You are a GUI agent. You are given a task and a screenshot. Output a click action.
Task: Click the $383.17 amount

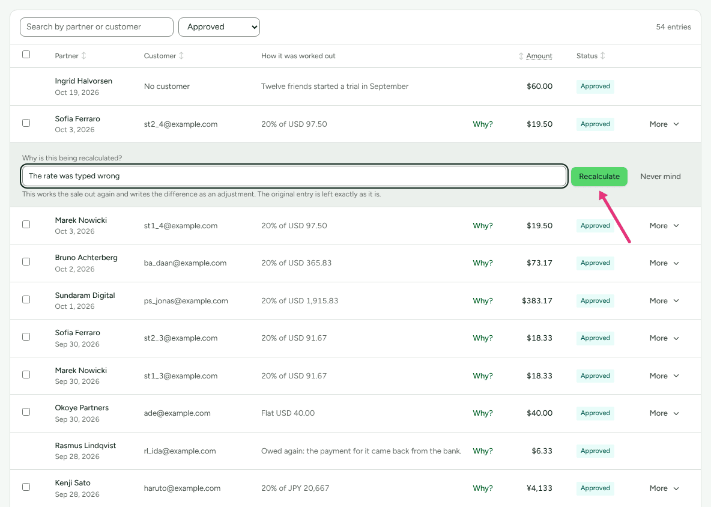click(x=537, y=301)
